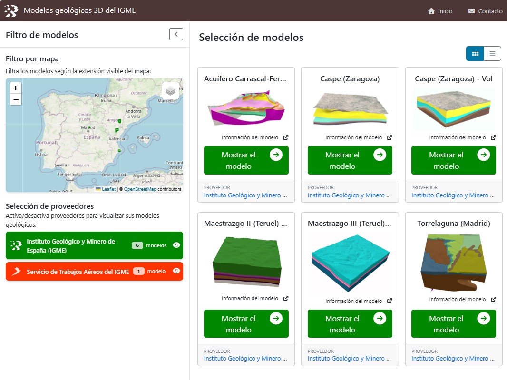Zoom out on the map
The width and height of the screenshot is (507, 380).
(16, 99)
